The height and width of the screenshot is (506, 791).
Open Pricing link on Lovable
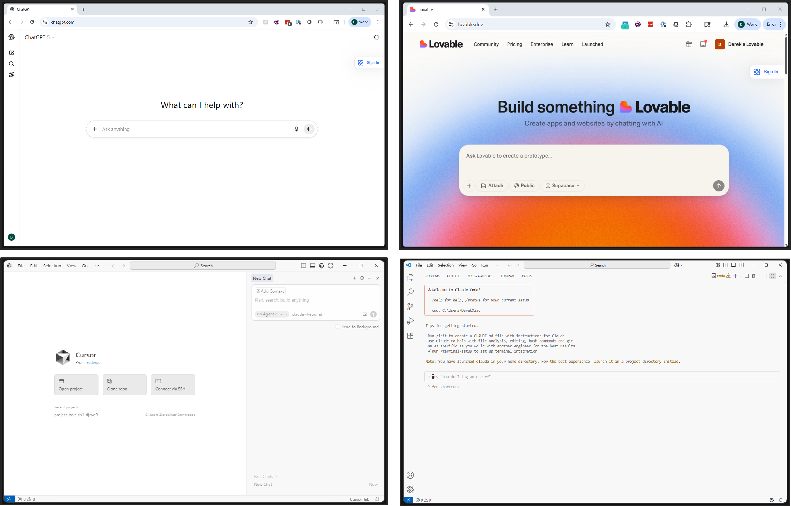[514, 44]
